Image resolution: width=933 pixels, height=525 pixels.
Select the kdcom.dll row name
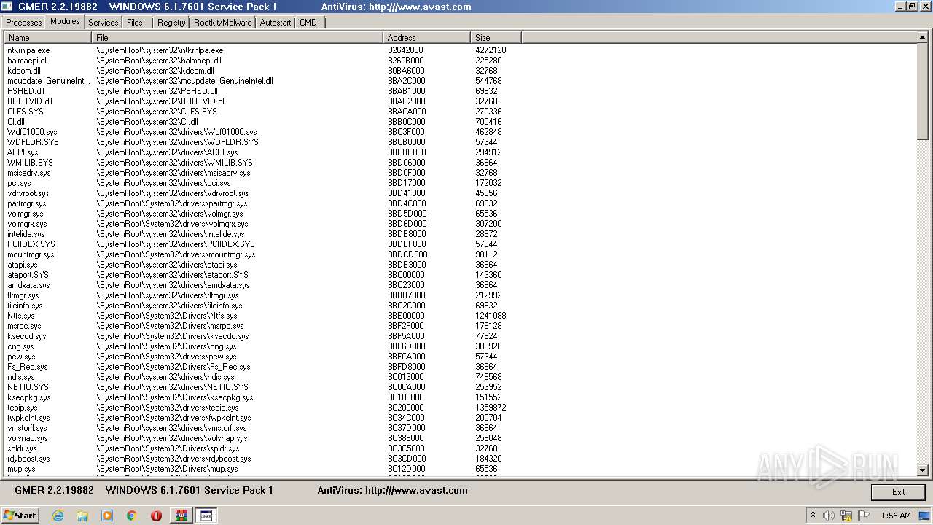coord(24,71)
